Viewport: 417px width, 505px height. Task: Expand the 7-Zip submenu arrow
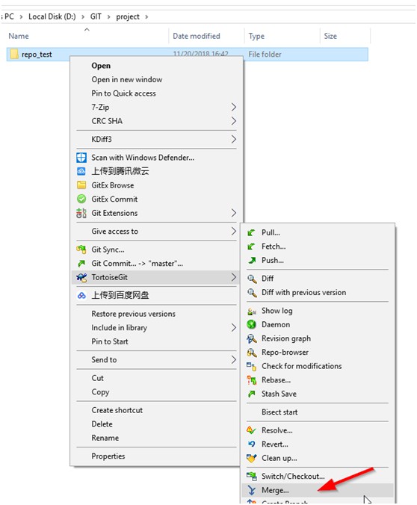[234, 107]
